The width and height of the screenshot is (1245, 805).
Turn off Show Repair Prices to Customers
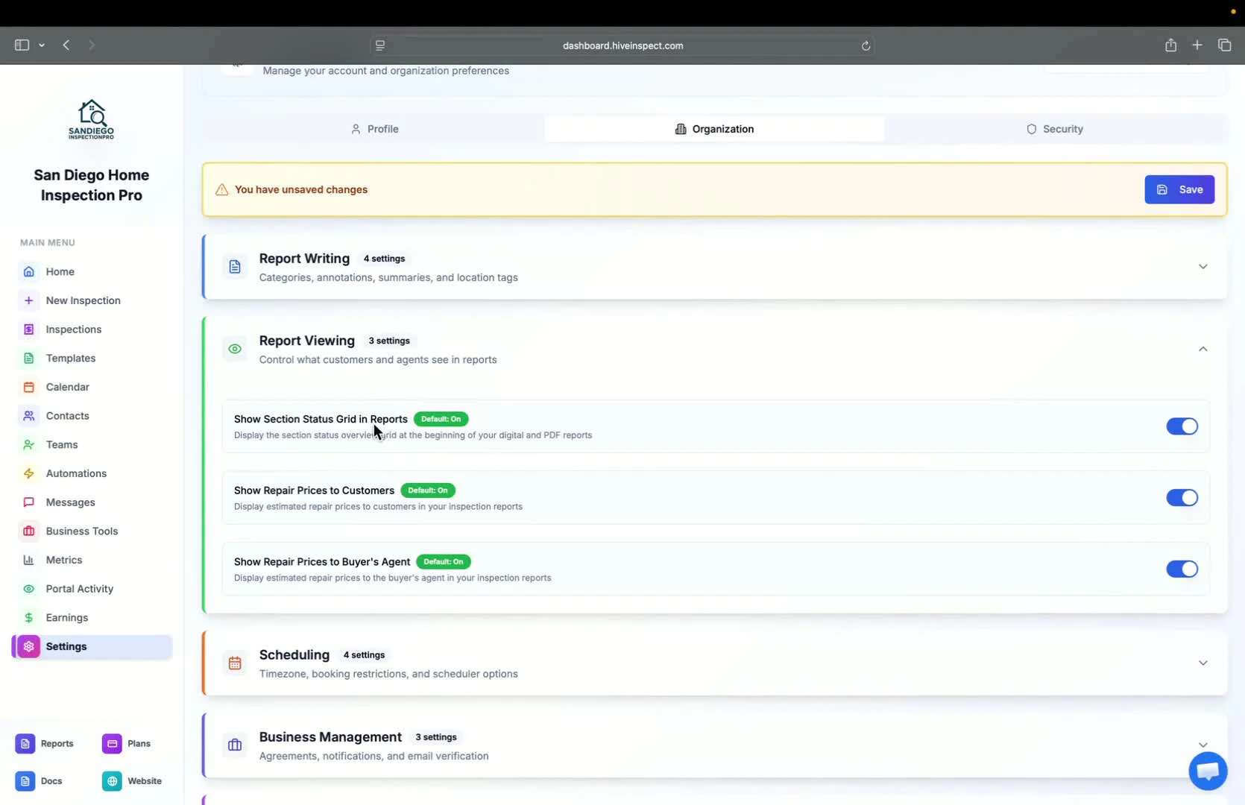click(x=1182, y=497)
